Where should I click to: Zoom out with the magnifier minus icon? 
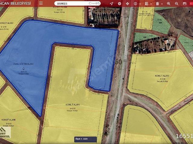(177, 4)
